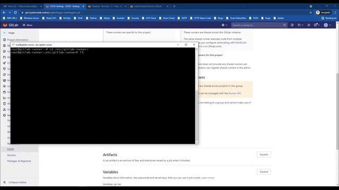Image resolution: width=339 pixels, height=190 pixels.
Task: Select CI/CD under Settings in sidebar
Action: tap(11, 149)
